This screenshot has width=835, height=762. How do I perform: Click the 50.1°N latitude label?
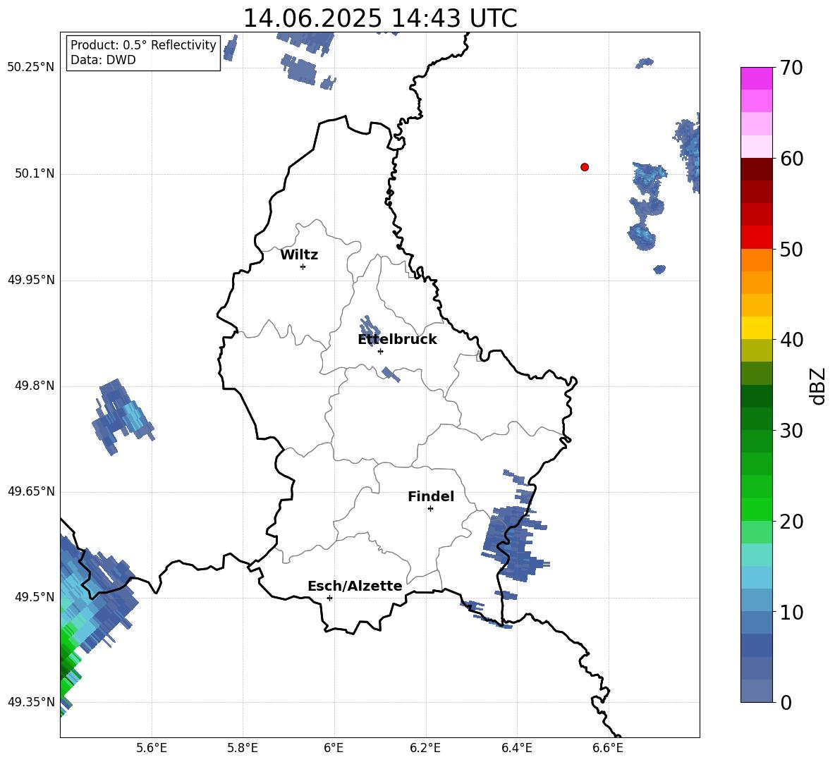(x=35, y=173)
